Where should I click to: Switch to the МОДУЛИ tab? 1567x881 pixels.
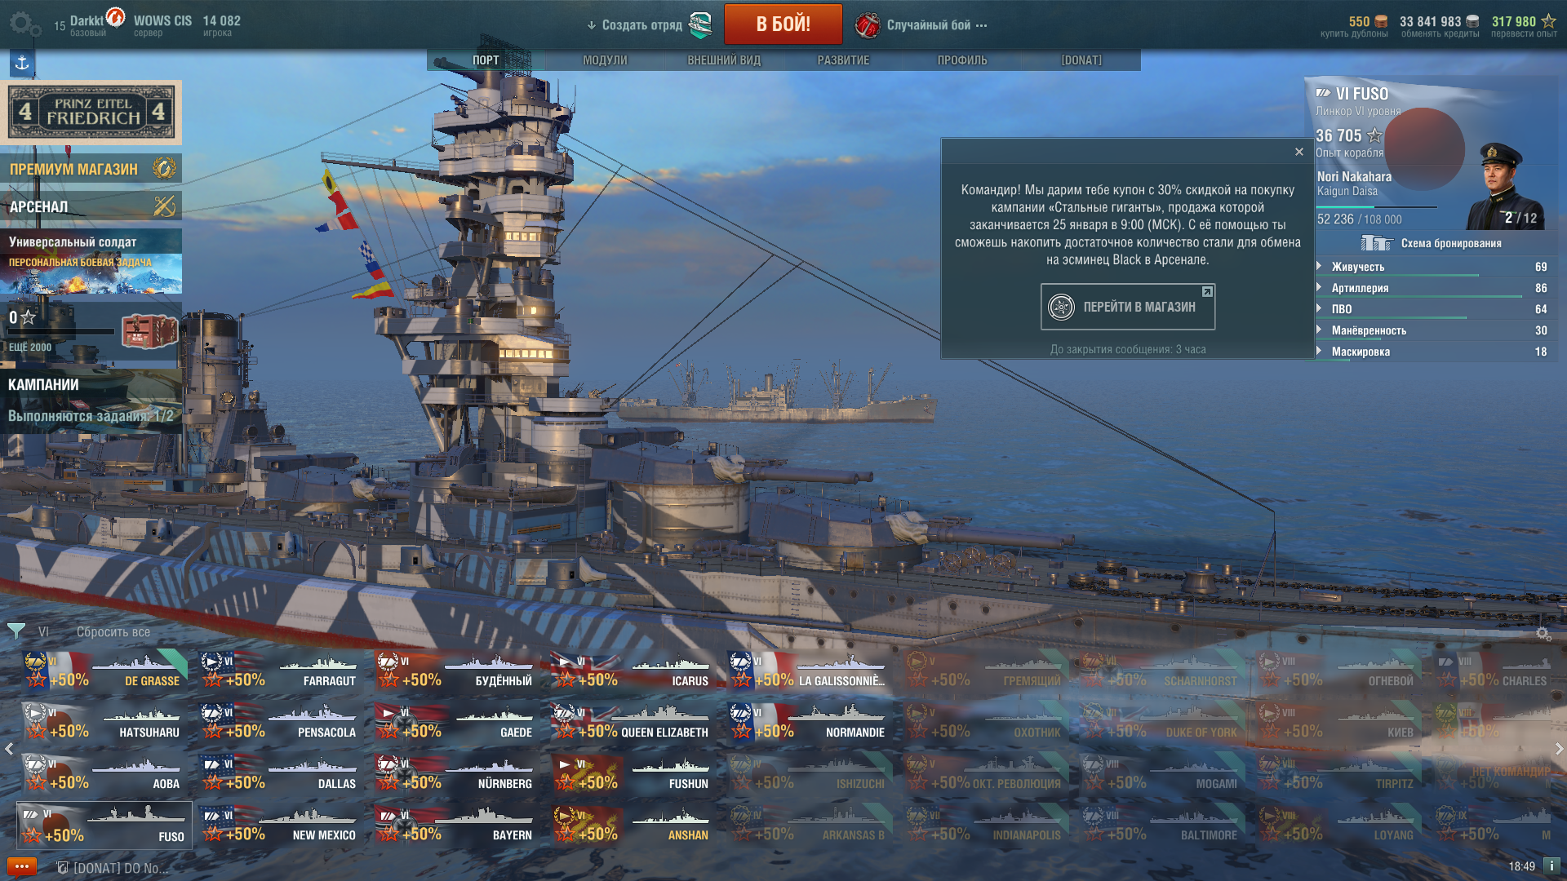coord(605,60)
